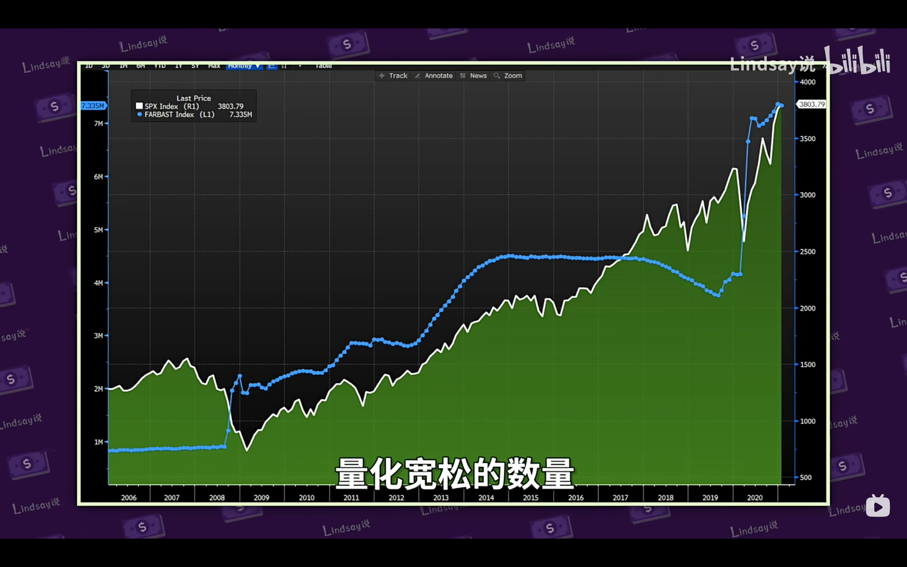Click the 7.335M left axis value tag
Viewport: 907px width, 567px height.
[93, 106]
